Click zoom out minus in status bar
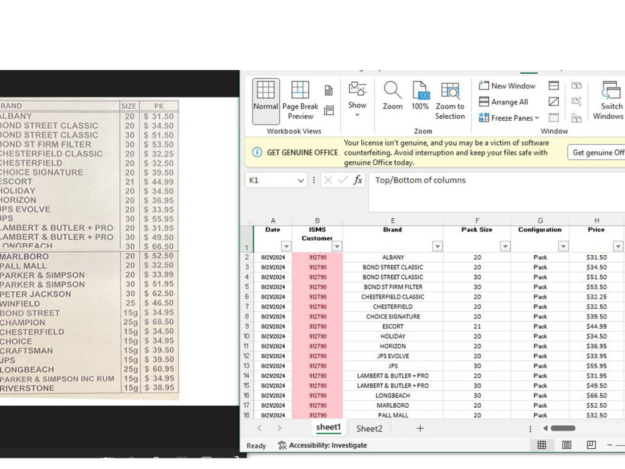 click(609, 445)
